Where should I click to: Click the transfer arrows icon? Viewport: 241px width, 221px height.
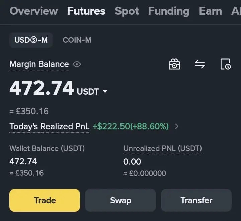pos(200,64)
